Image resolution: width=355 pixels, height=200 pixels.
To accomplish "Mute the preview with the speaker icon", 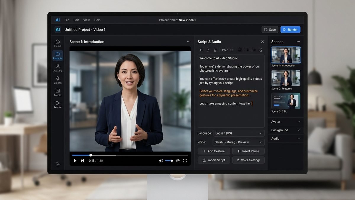I will click(161, 161).
